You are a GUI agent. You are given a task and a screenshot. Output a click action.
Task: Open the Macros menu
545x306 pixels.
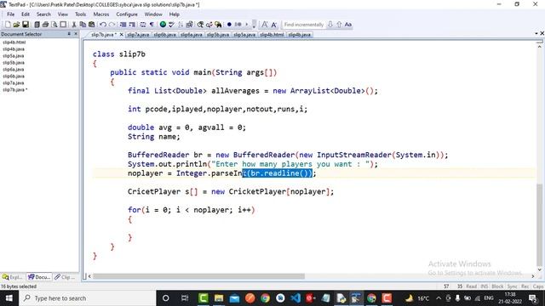(x=101, y=14)
